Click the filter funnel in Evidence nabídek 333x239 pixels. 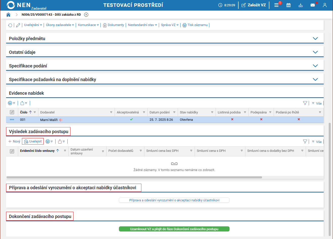click(x=305, y=103)
